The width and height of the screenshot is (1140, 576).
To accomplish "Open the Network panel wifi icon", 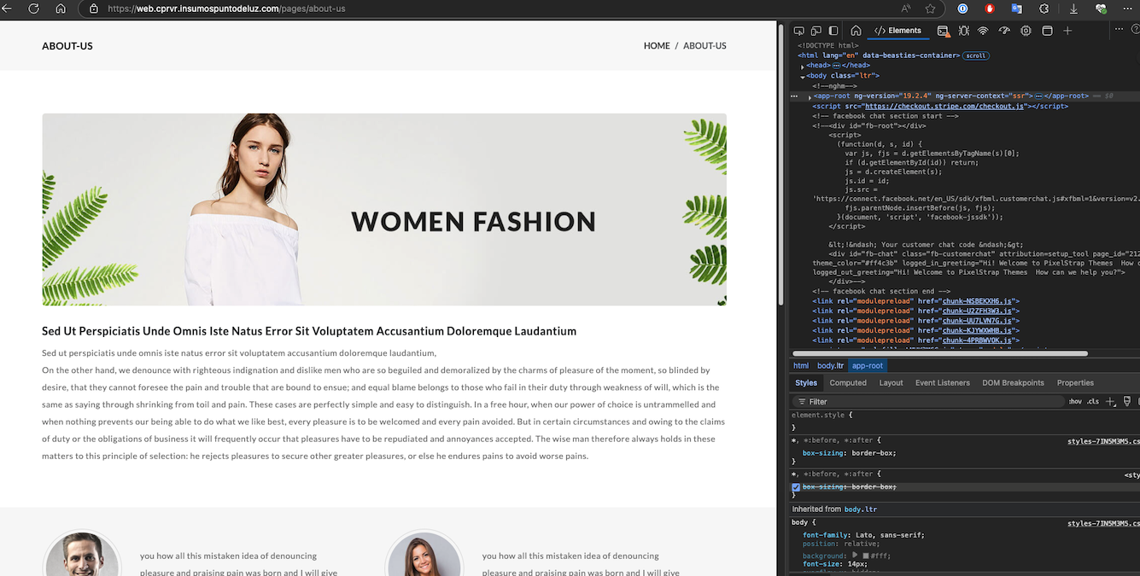I will 983,31.
